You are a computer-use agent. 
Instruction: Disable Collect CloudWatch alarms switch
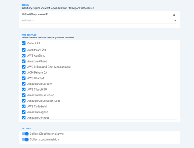coord(25,134)
